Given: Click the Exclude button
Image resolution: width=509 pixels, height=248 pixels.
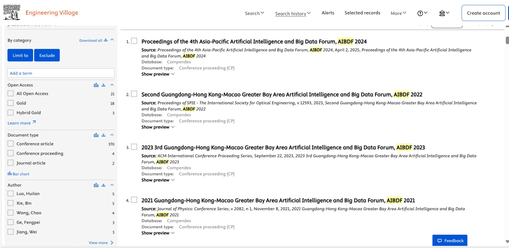Looking at the screenshot, I should 47,55.
